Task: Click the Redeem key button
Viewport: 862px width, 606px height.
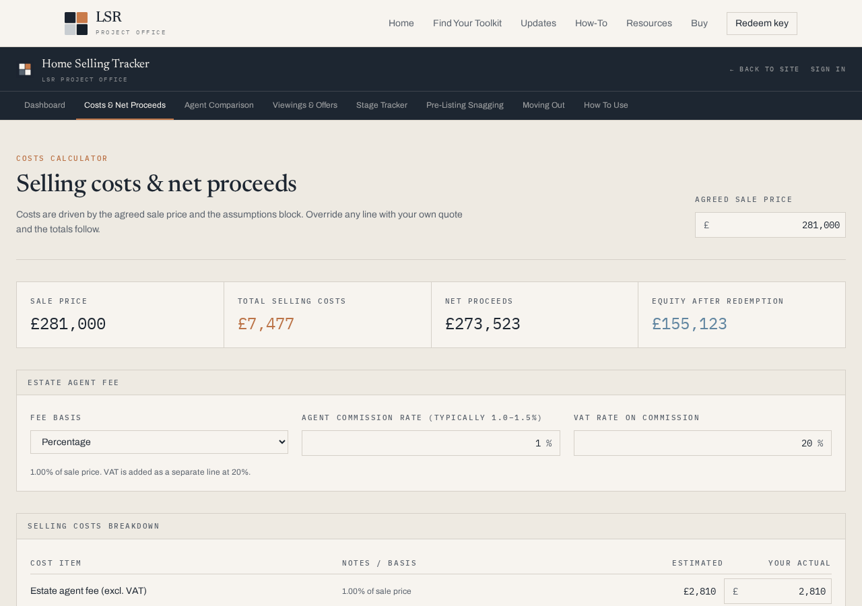Action: pyautogui.click(x=762, y=24)
